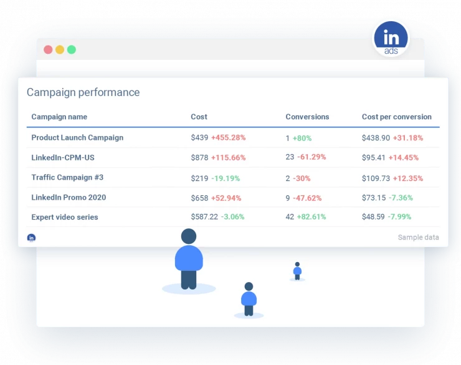
Task: Click the $587.22 cost value
Action: 204,217
